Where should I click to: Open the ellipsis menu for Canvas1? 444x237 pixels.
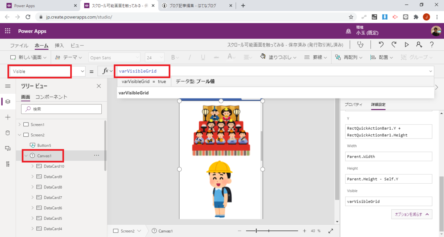[97, 156]
